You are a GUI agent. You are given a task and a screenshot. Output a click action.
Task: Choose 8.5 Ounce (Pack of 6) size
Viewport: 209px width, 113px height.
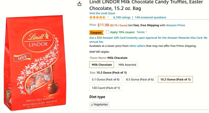click(140, 79)
